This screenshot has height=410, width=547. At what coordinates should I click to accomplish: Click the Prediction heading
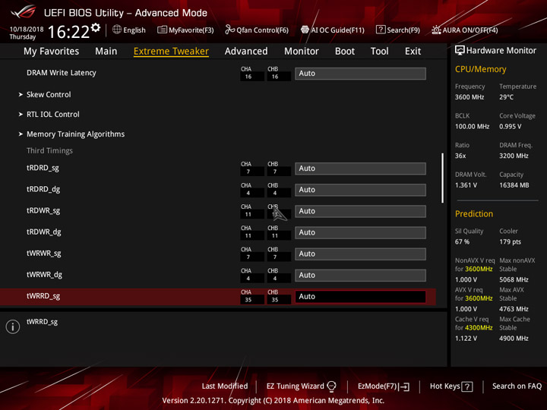point(474,213)
